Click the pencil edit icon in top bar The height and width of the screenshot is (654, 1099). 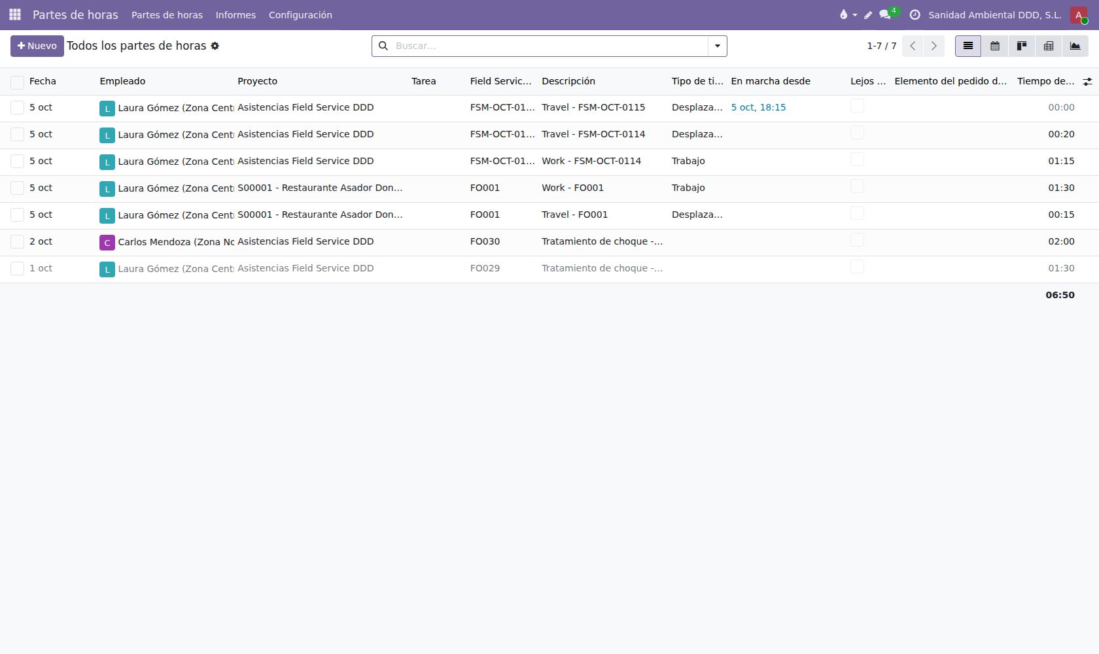coord(868,14)
